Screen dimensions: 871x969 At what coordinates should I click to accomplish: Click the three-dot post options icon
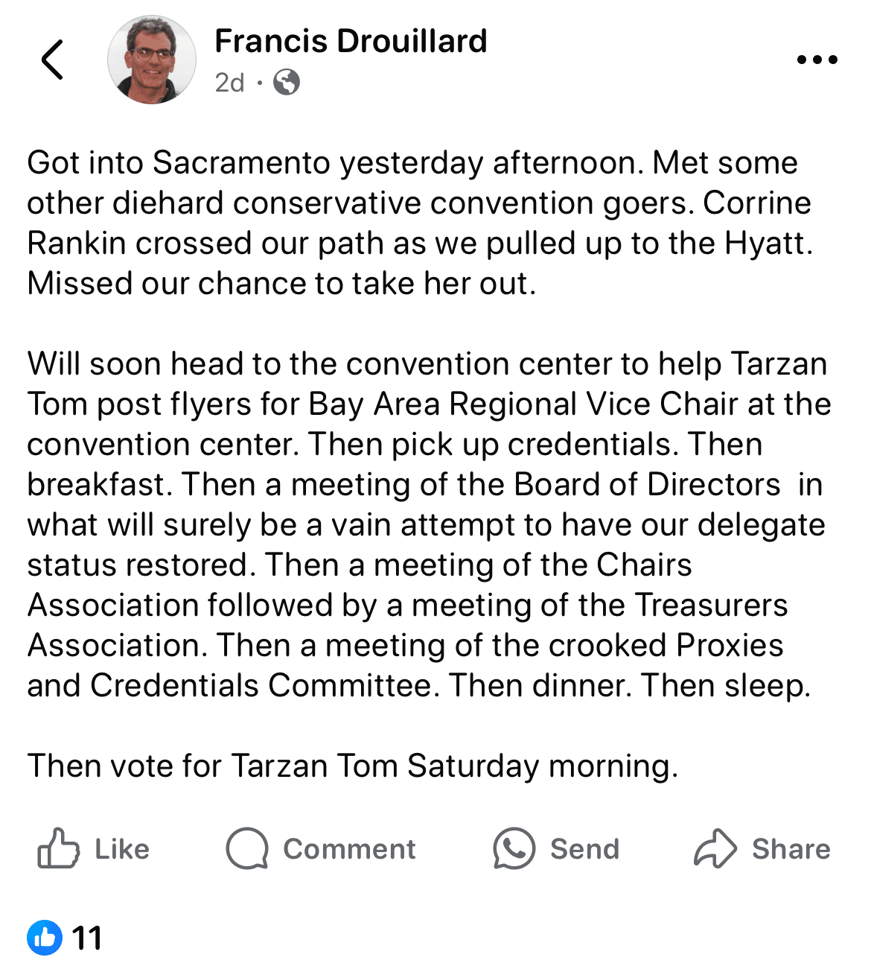click(x=816, y=60)
